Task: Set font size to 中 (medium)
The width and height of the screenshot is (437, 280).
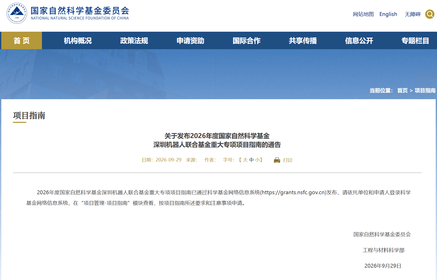Action: (251, 160)
